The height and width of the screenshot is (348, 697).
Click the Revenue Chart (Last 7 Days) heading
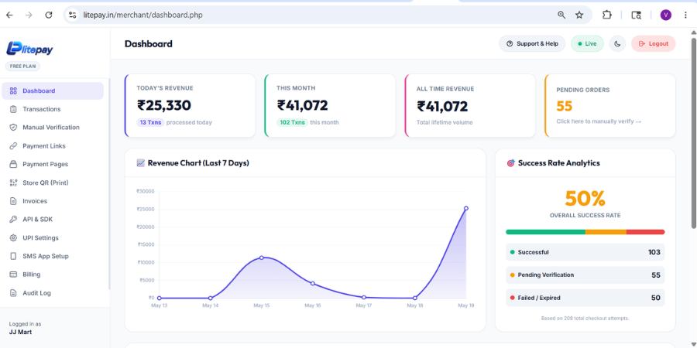click(x=198, y=163)
